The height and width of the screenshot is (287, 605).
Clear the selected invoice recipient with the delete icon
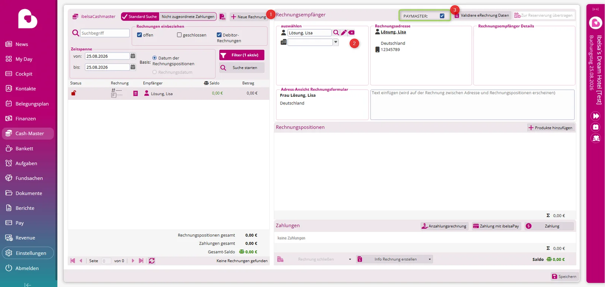[352, 33]
